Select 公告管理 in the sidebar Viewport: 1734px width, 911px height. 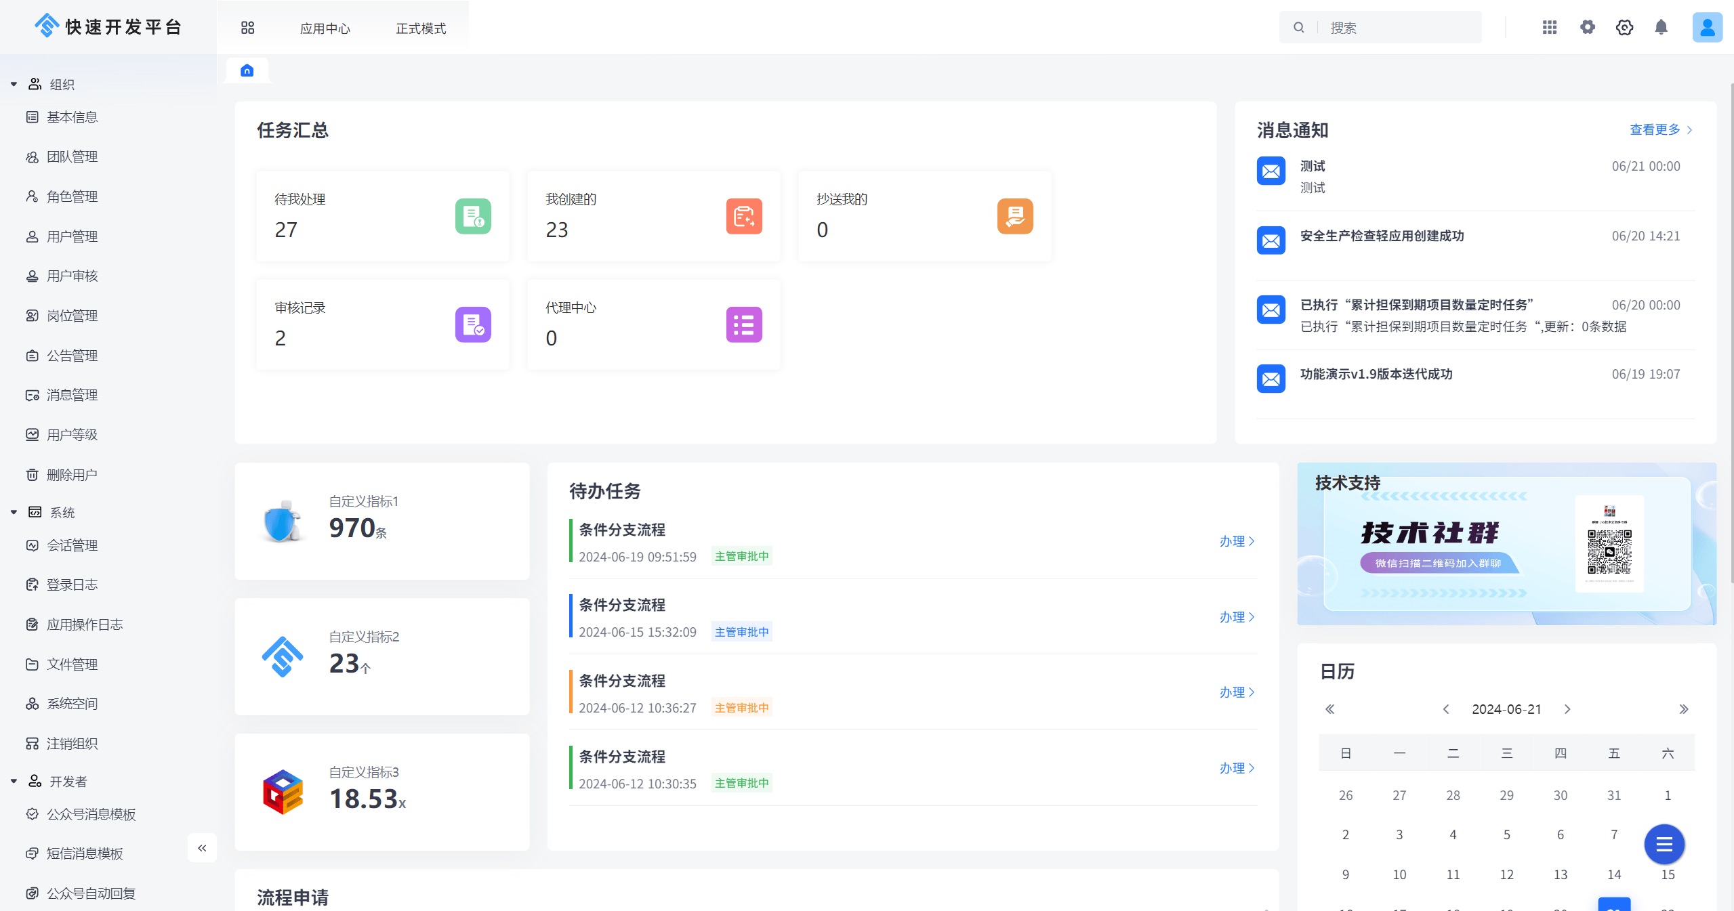click(73, 355)
